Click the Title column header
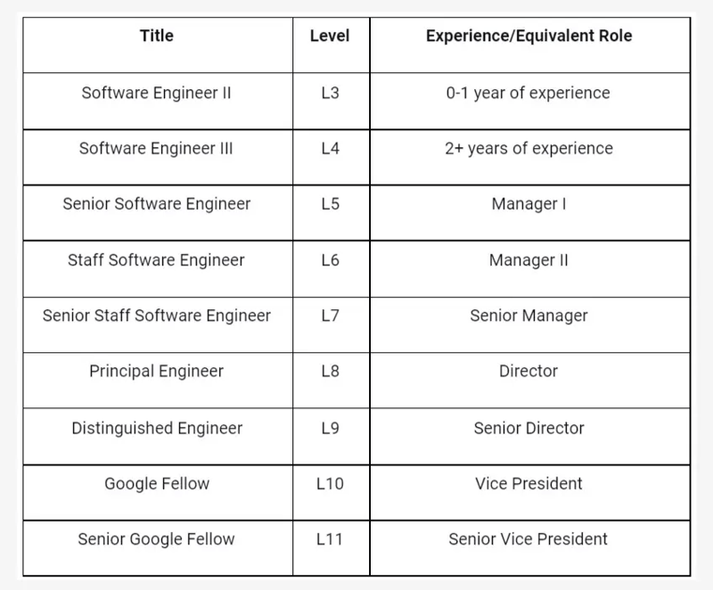Image resolution: width=713 pixels, height=590 pixels. (x=157, y=36)
